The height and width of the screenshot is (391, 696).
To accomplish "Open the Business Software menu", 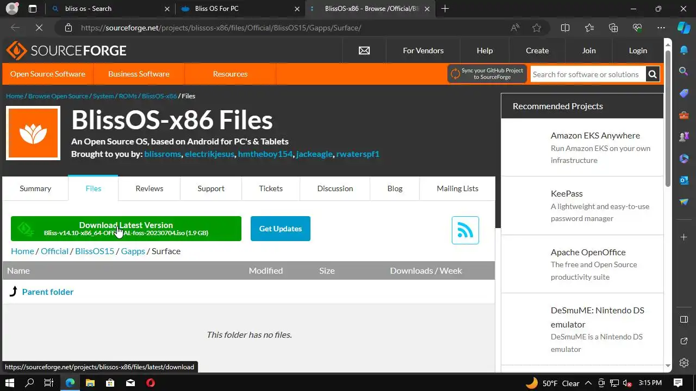I will coord(139,74).
